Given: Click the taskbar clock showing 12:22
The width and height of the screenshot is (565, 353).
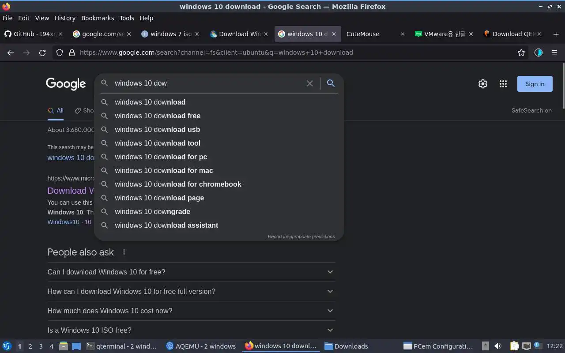Looking at the screenshot, I should tap(554, 346).
